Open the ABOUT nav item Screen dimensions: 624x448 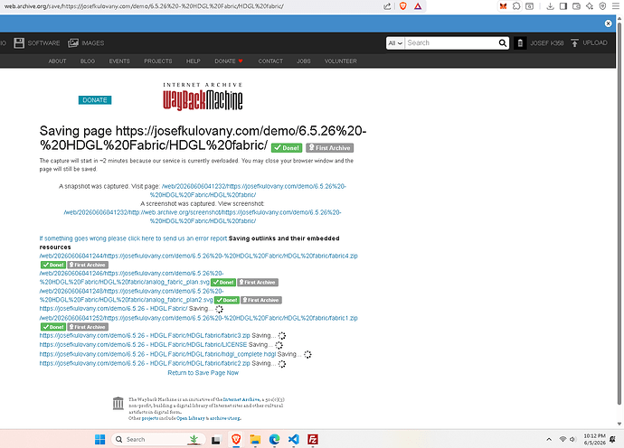(57, 61)
